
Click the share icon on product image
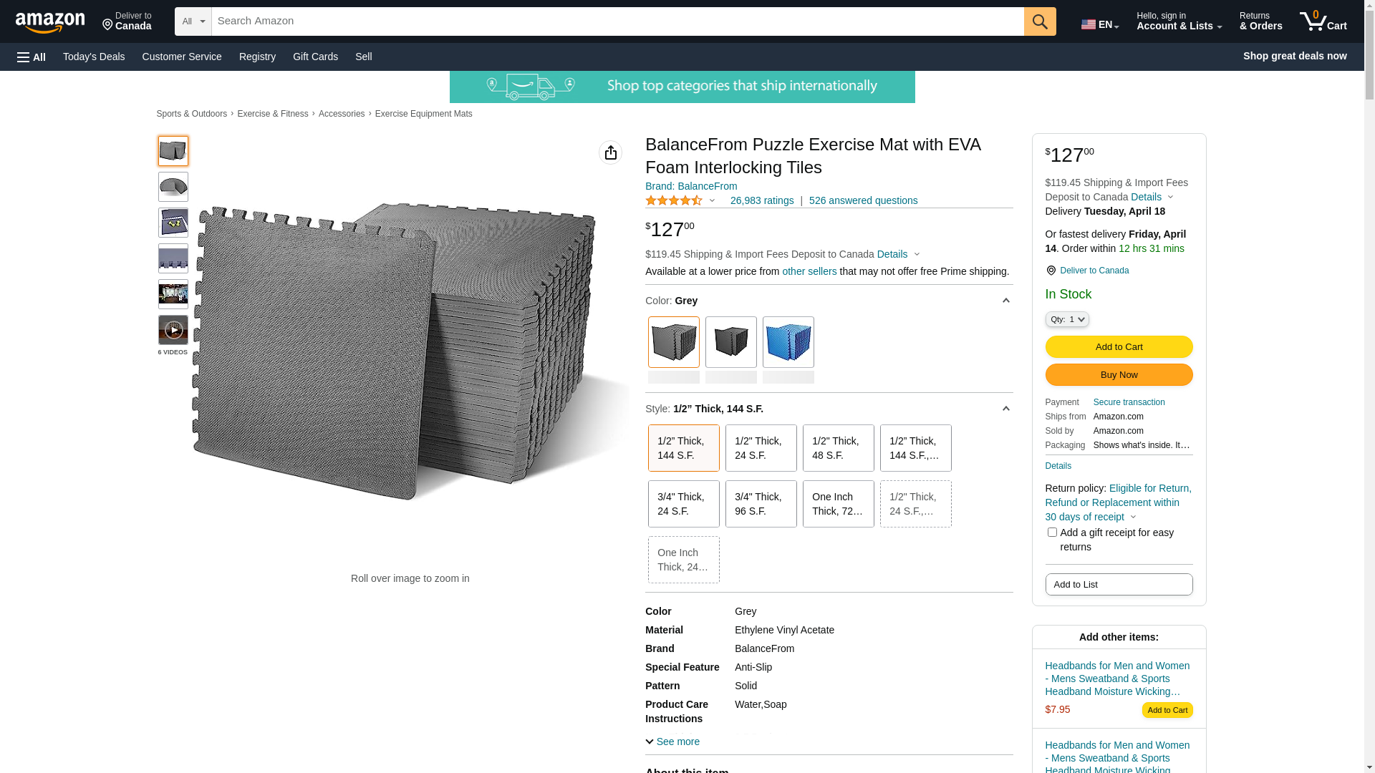610,152
